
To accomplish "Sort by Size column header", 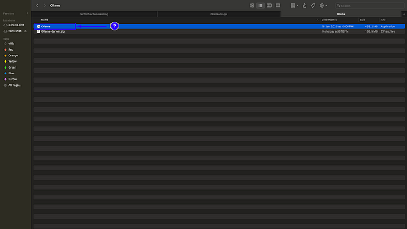I will pyautogui.click(x=362, y=20).
